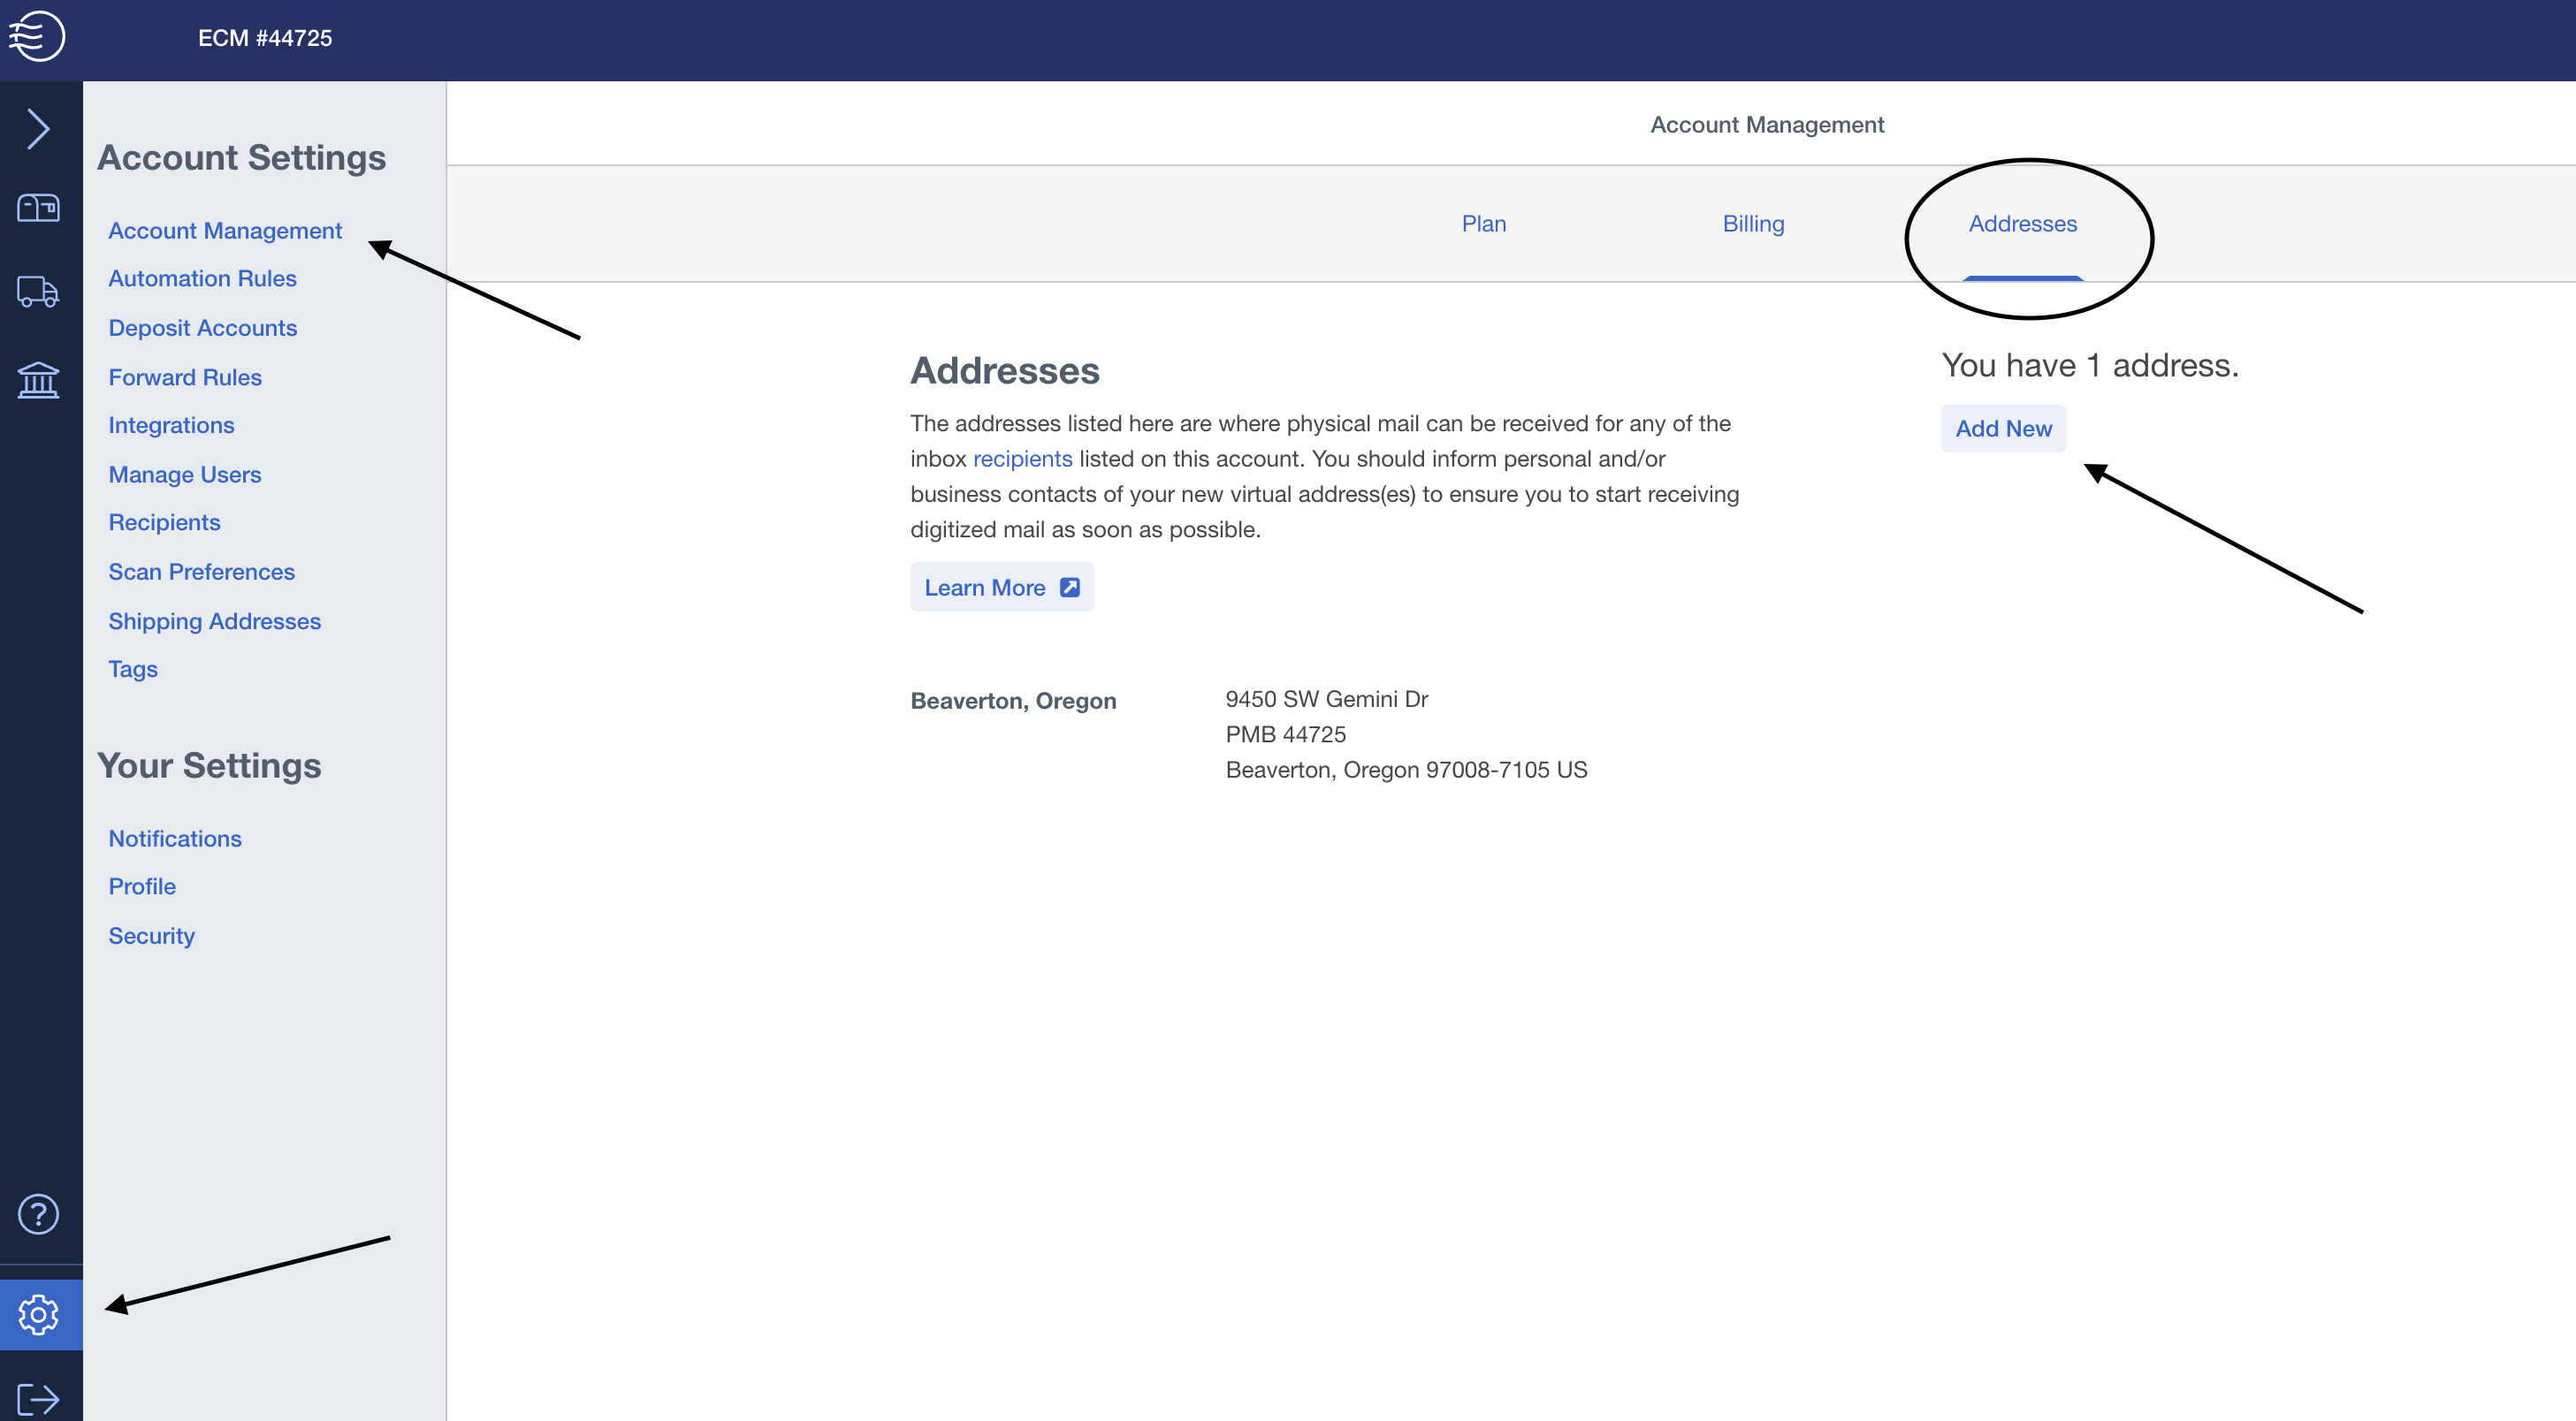This screenshot has height=1421, width=2576.
Task: Click the 9450 SW Gemini Dr line
Action: [x=1327, y=700]
